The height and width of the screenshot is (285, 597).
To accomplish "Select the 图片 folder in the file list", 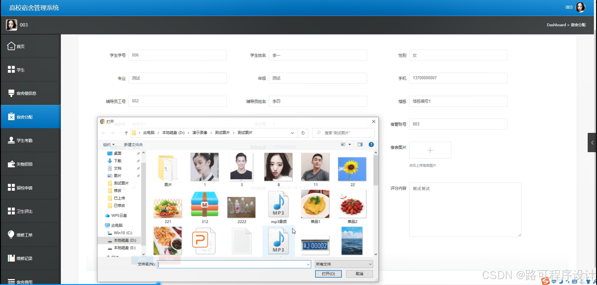I will [168, 171].
